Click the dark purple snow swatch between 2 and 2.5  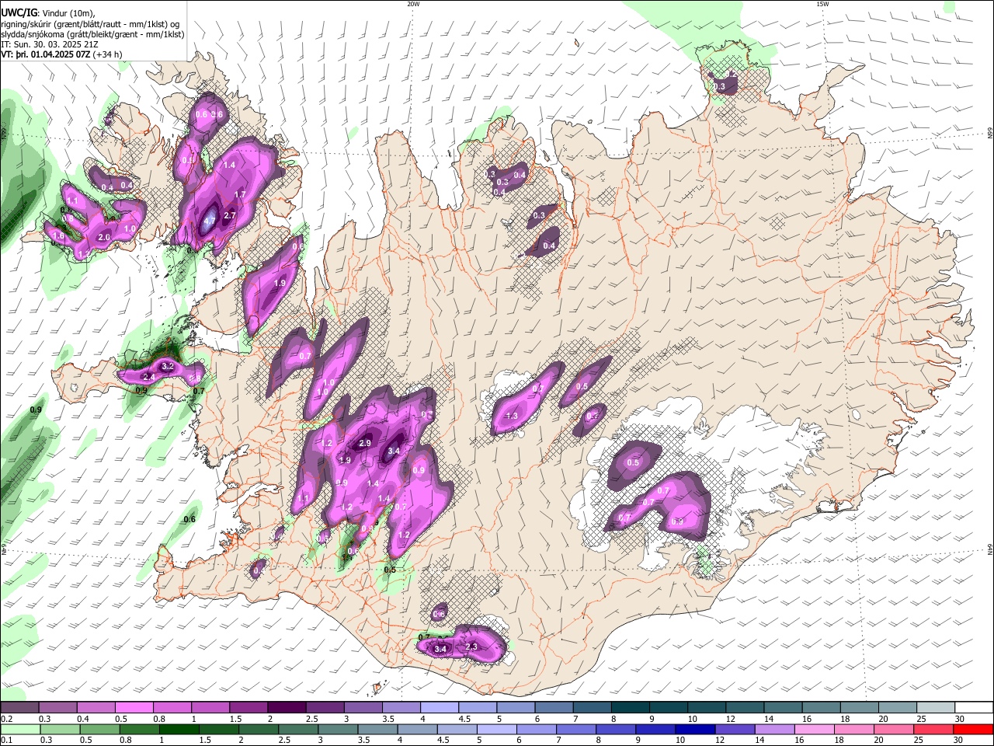[x=287, y=707]
